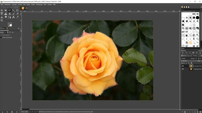Image resolution: width=202 pixels, height=113 pixels.
Task: Select the Eraser tool
Action: pos(17,14)
